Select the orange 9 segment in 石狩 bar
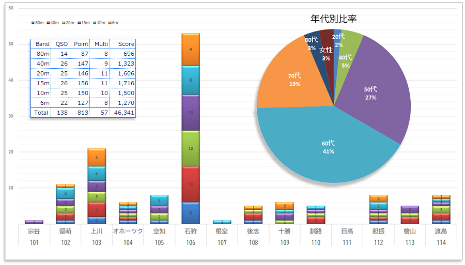465x265 pixels. (191, 50)
